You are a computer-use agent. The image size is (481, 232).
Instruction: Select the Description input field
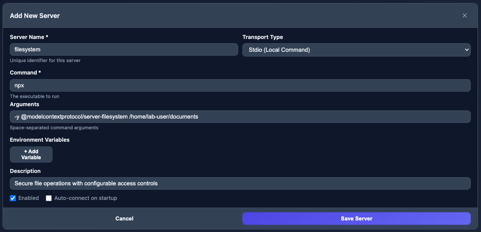(240, 183)
